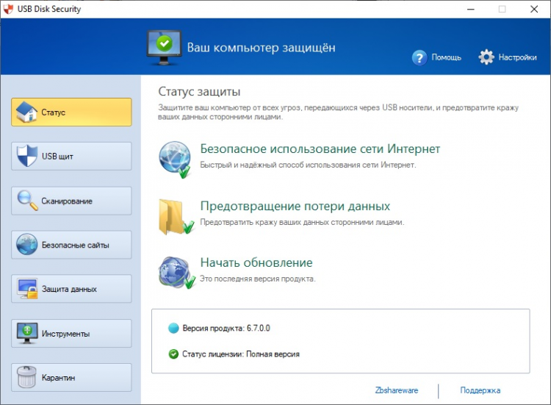Click the Ваш компьютер защищён status text
Viewport: 551px width, 405px height.
click(261, 48)
